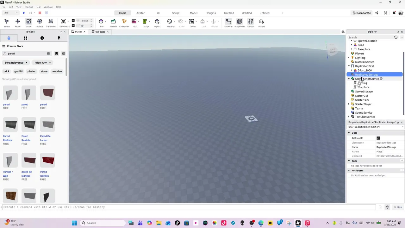Expand the TextChatService tree node

click(349, 117)
